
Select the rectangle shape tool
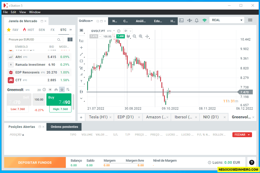point(81,61)
